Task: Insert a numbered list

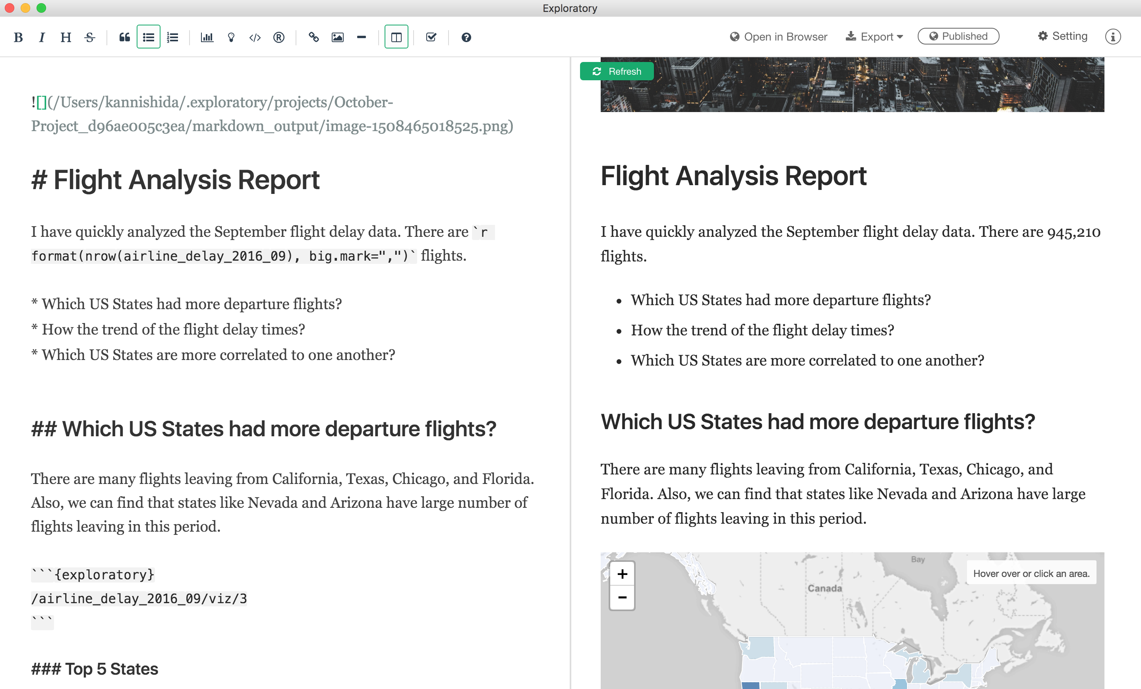Action: click(173, 37)
